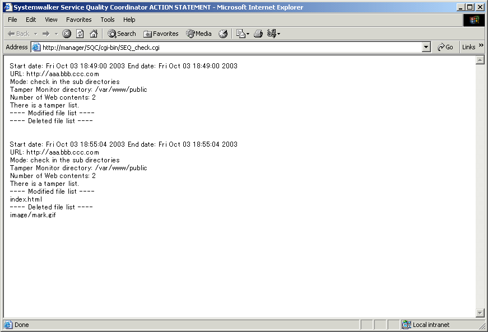488x332 pixels.
Task: Open the Tools menu
Action: [108, 20]
